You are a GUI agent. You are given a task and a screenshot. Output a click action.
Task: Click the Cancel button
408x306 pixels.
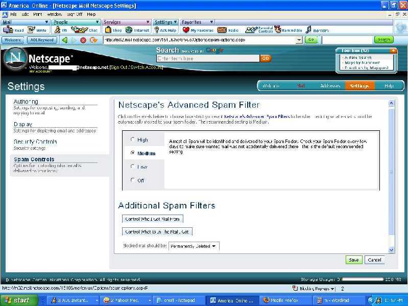374,260
